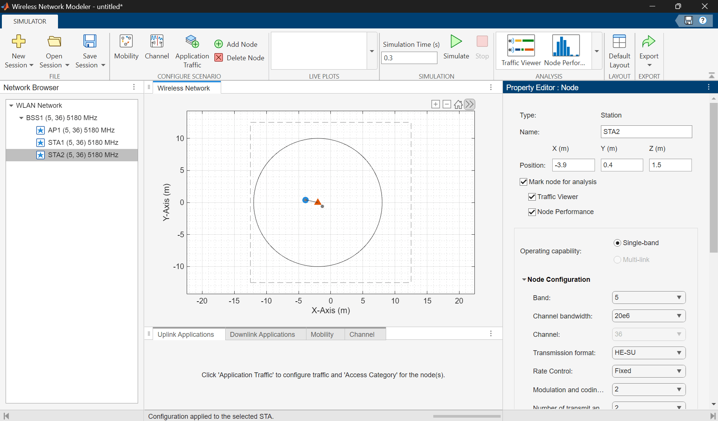This screenshot has width=718, height=421.
Task: Click the green Simulate play button
Action: click(456, 47)
